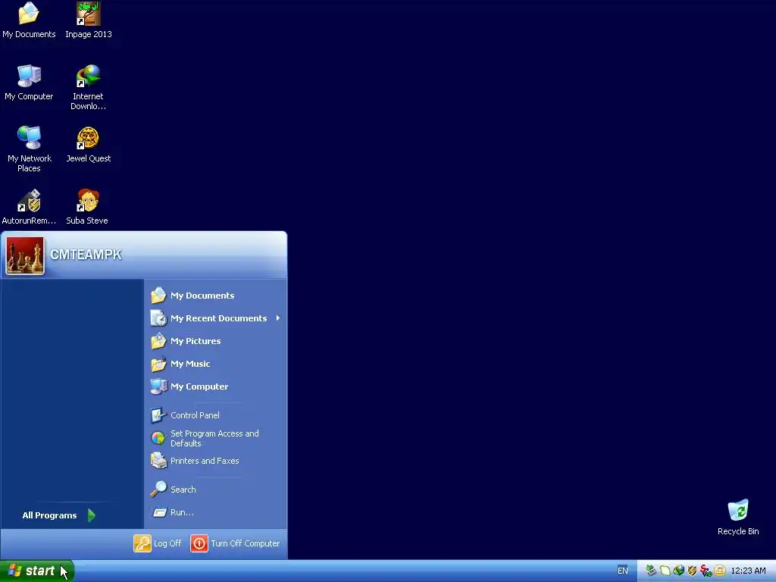Select Suba Steve desktop shortcut

(88, 207)
